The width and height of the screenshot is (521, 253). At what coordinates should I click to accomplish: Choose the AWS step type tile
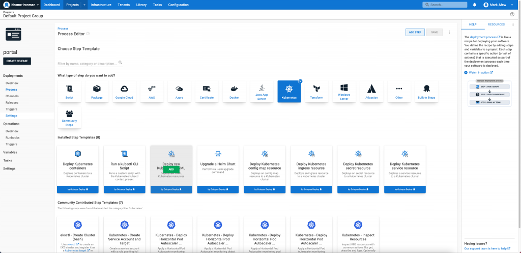pyautogui.click(x=152, y=92)
